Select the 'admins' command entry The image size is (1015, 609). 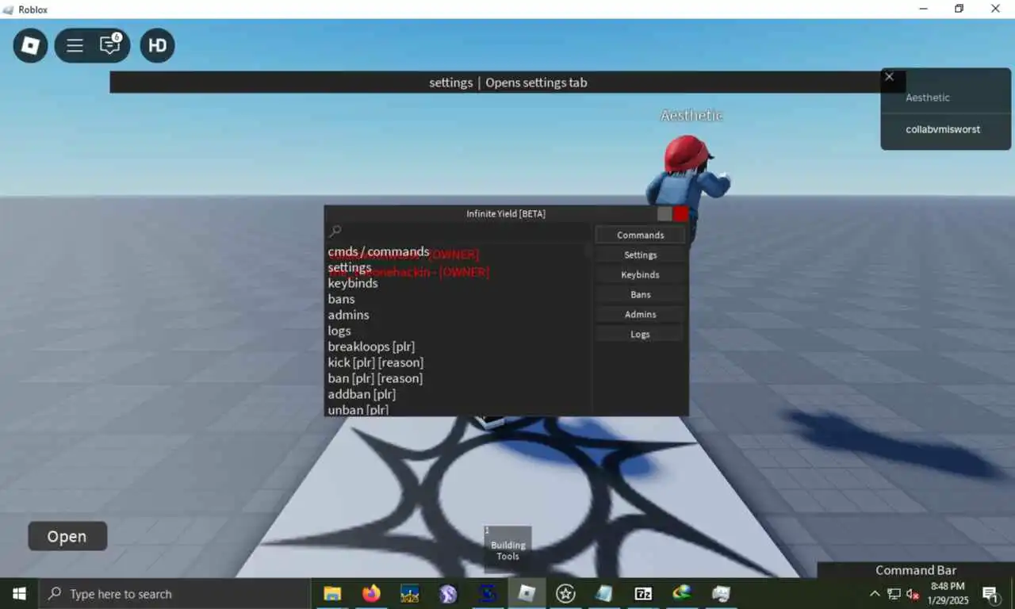348,315
